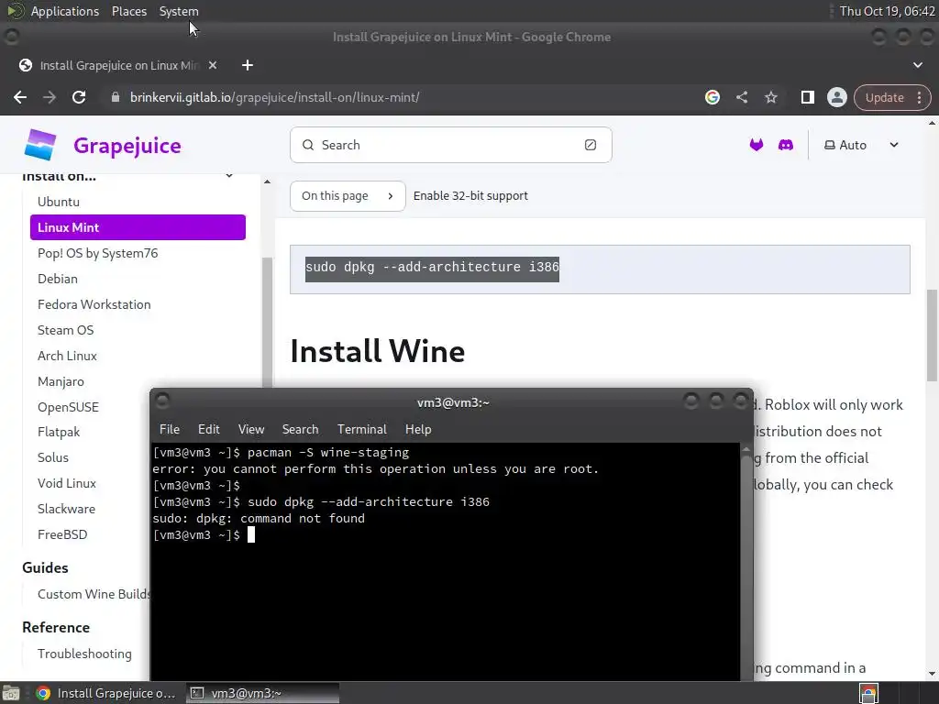Open Debian install guide
Viewport: 939px width, 704px height.
(x=58, y=279)
